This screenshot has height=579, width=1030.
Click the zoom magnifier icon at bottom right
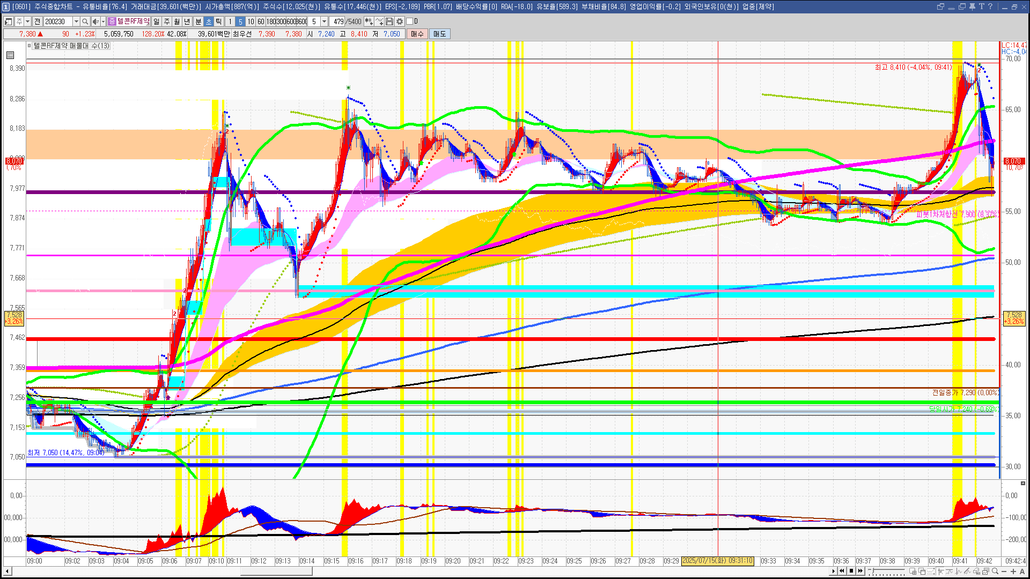click(995, 571)
